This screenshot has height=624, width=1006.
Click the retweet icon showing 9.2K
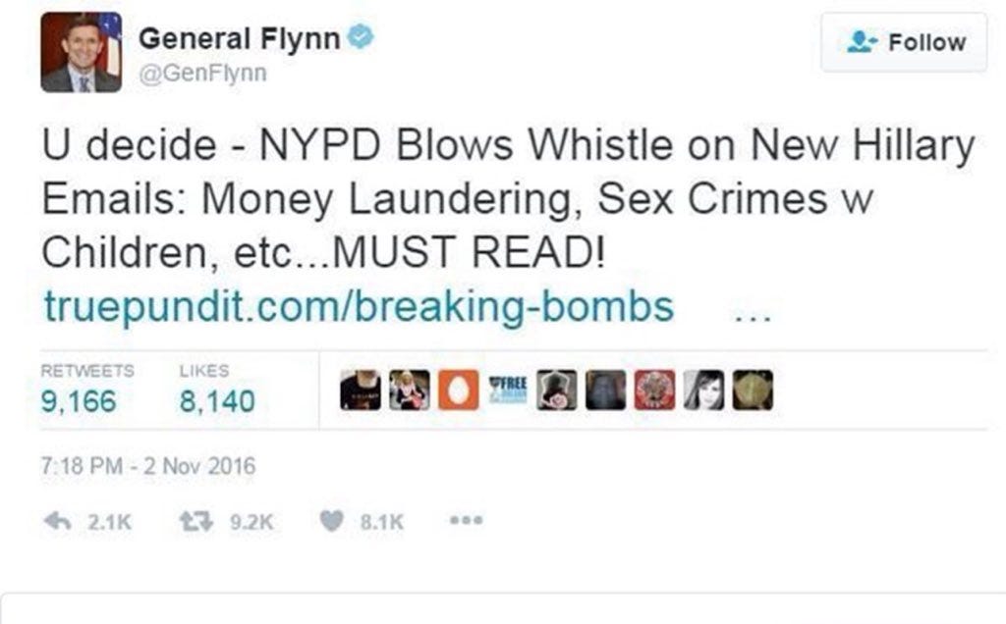(196, 522)
